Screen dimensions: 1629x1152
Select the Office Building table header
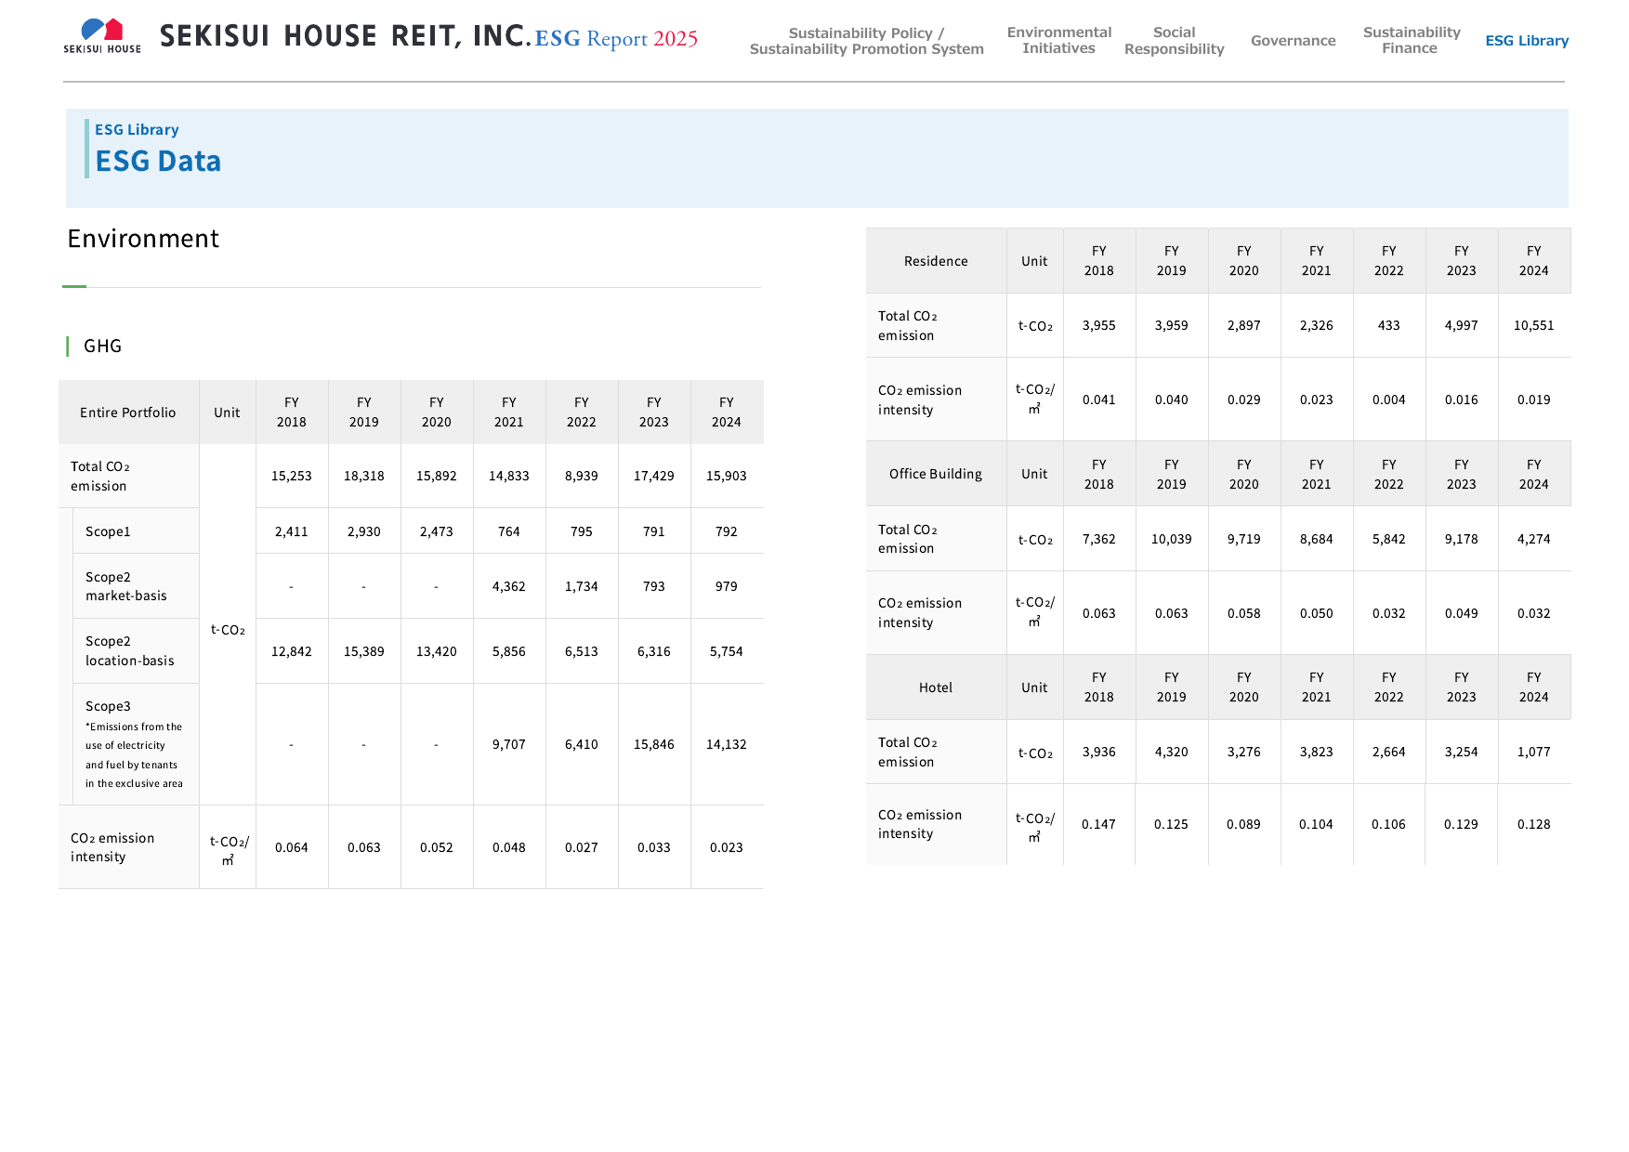tap(936, 474)
